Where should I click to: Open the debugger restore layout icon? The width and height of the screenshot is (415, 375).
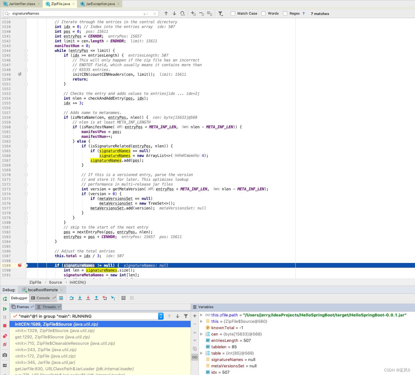(5, 365)
